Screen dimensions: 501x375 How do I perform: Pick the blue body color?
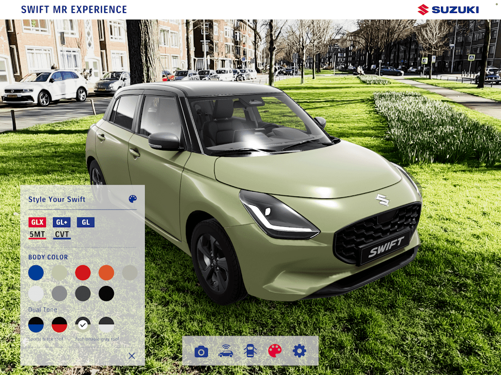coord(36,272)
